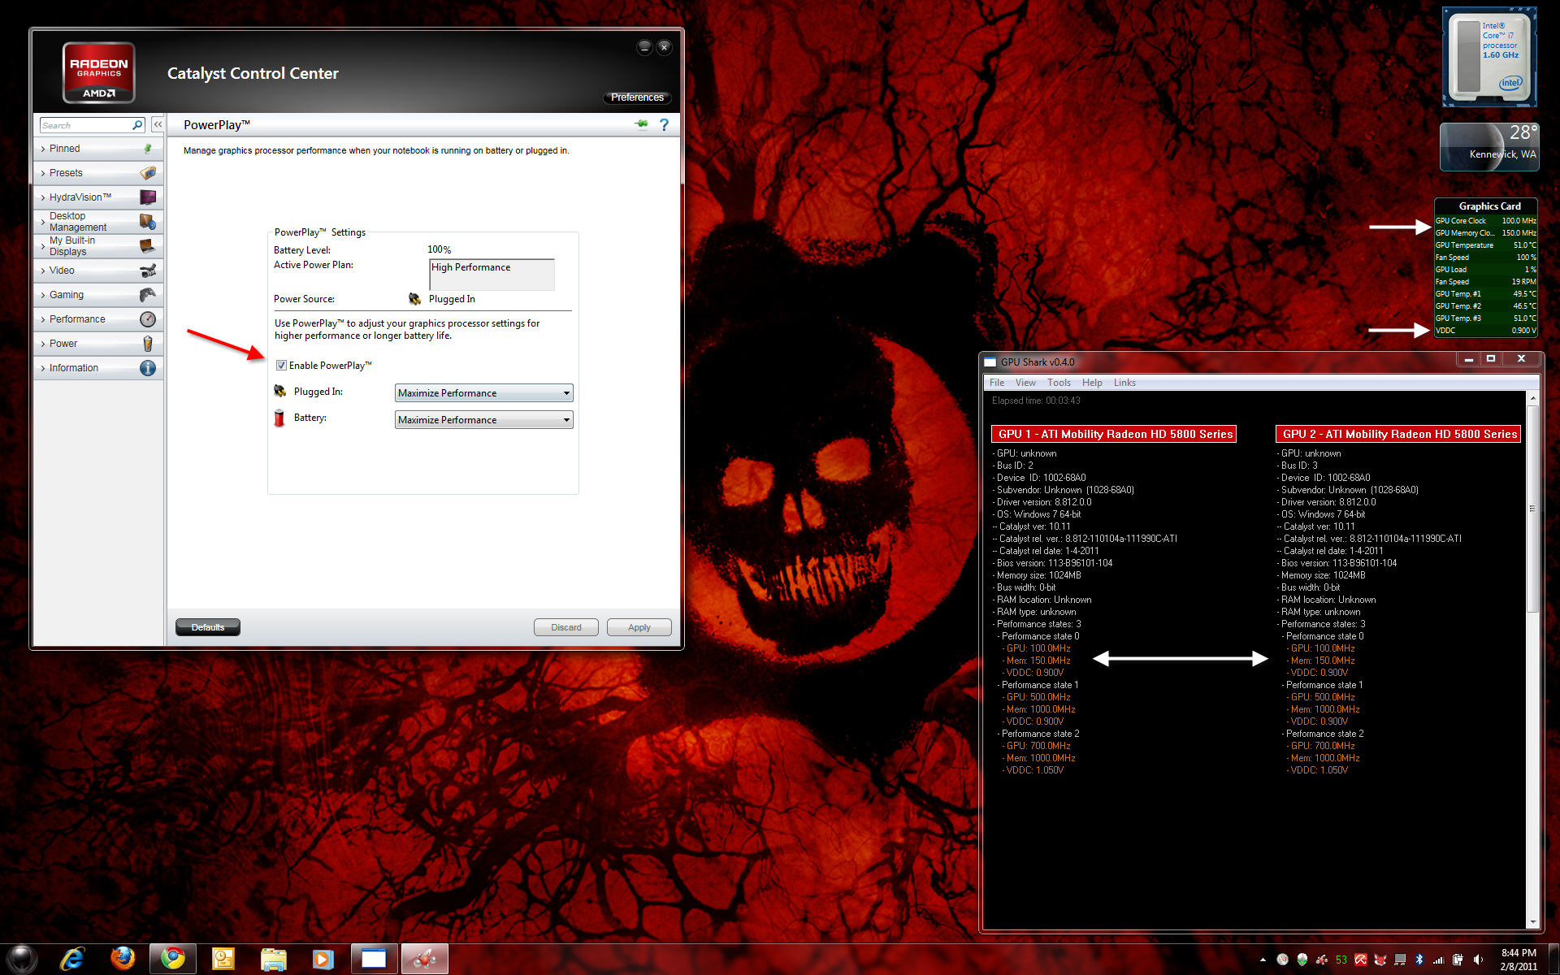Open Tools menu in GPU Shark
The width and height of the screenshot is (1560, 975).
click(1059, 383)
